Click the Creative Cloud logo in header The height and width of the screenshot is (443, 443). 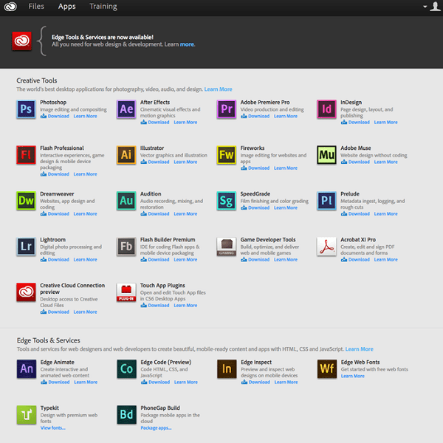pos(10,6)
